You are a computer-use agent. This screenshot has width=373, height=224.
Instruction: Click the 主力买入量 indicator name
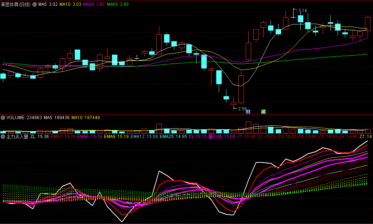(x=17, y=137)
